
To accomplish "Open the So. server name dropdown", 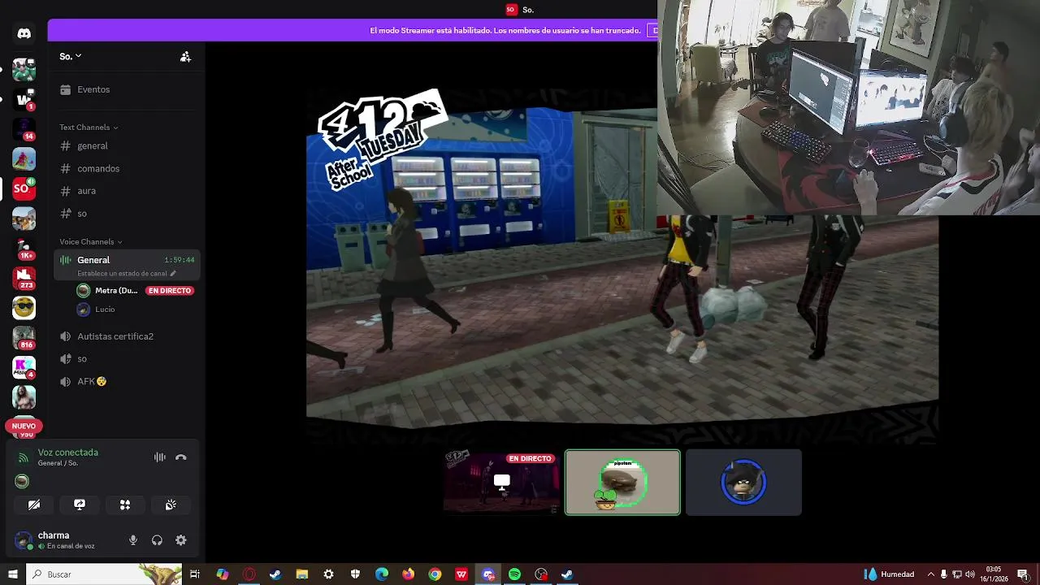I will (71, 56).
